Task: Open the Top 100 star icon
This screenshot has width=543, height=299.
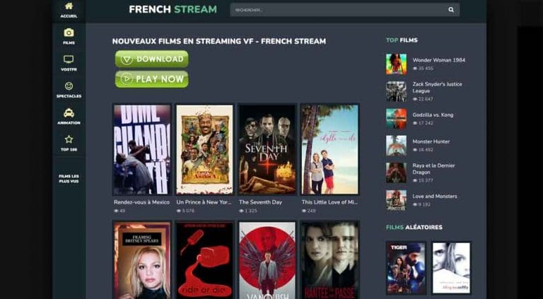Action: point(69,139)
